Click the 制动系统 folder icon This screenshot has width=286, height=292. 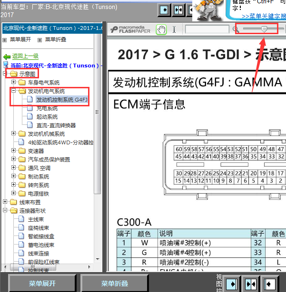22,176
